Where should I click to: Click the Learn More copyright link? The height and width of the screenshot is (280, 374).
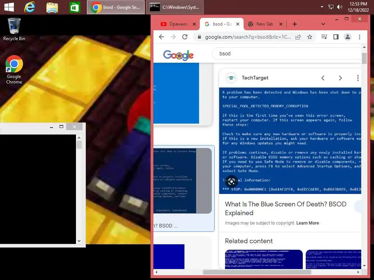[x=308, y=223]
